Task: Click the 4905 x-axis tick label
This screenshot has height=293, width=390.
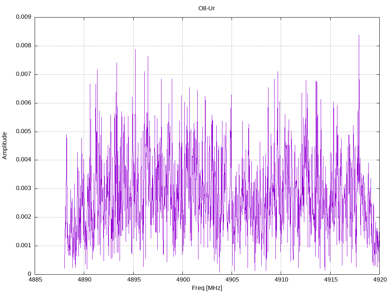Action: pos(232,280)
